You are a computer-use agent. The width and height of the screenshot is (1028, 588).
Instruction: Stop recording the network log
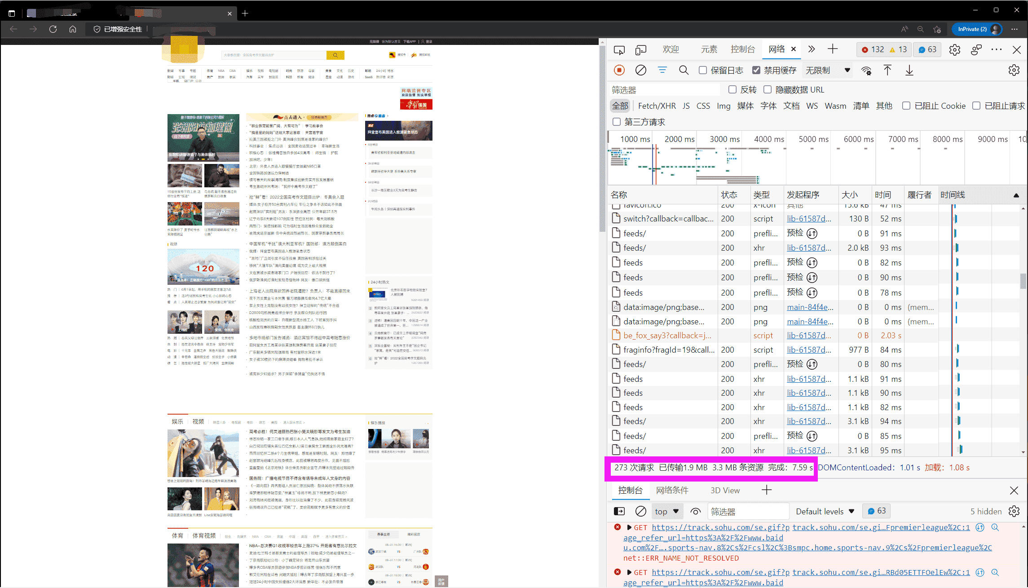[619, 70]
